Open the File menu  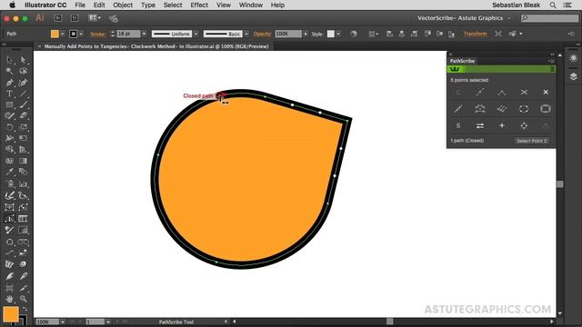point(80,5)
